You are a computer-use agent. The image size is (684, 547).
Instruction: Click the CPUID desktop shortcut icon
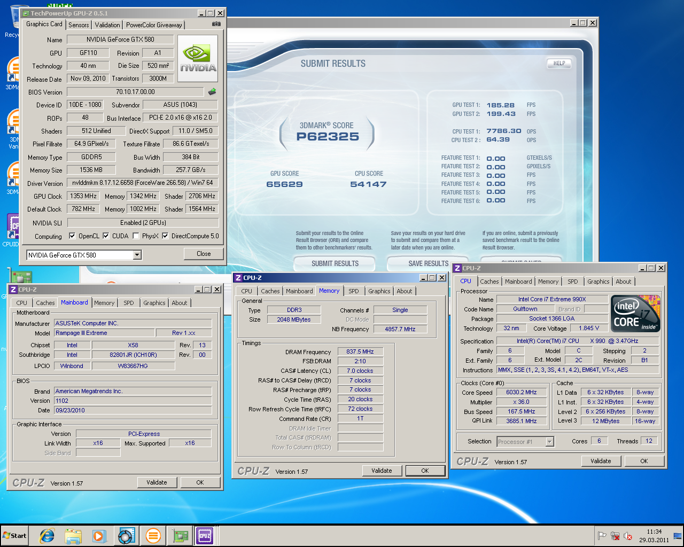(12, 230)
